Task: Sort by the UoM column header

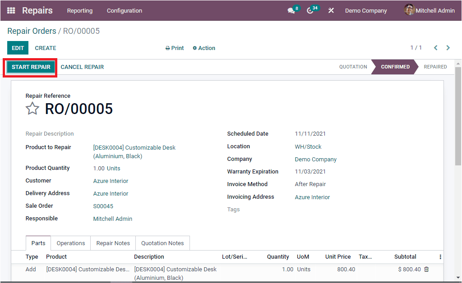Action: coord(303,257)
